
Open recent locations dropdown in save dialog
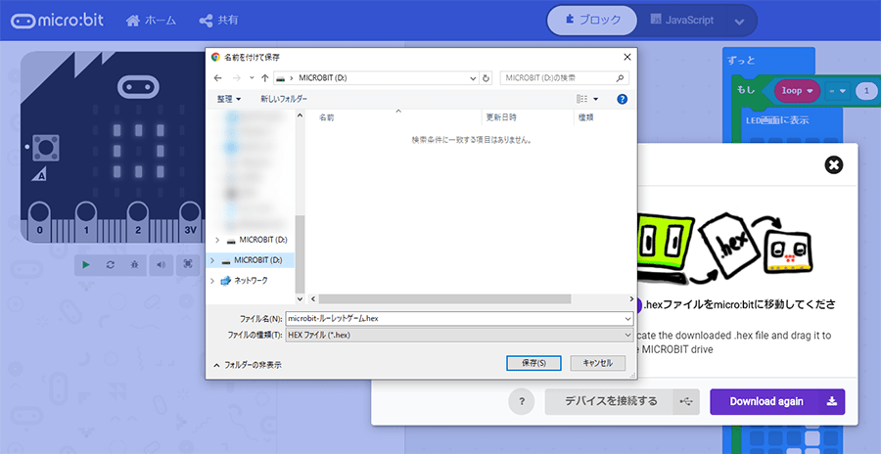click(252, 78)
